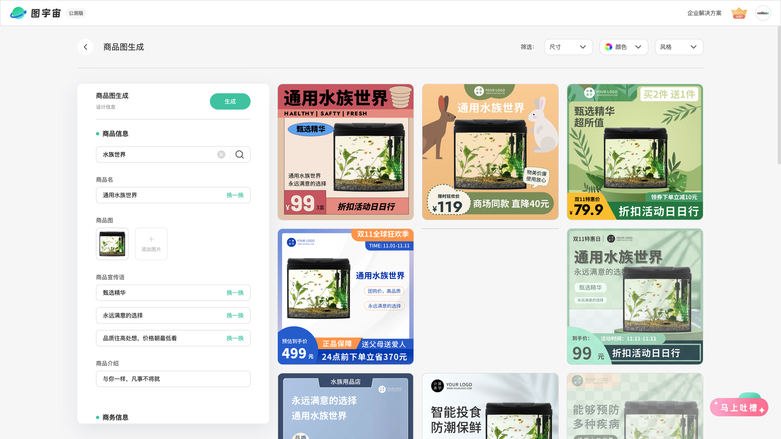Click the 生成 generate button
This screenshot has width=781, height=439.
(x=230, y=101)
